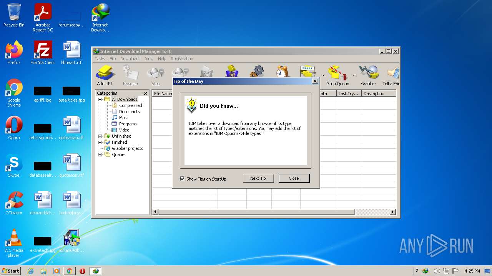Screen dimensions: 492x276
Task: Open the Grabber tool
Action: pos(368,75)
